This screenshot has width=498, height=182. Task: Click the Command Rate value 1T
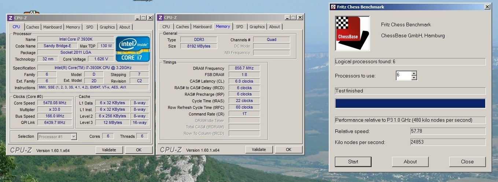244,114
